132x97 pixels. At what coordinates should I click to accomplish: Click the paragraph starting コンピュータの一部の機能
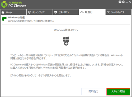pos(66,57)
